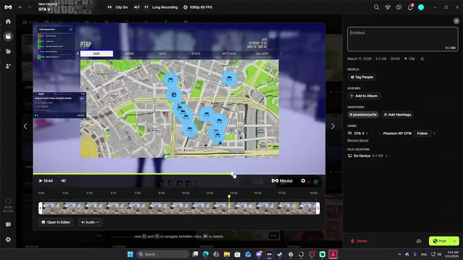Open the folders icon in the sidebar
Screen dimensions: 463x260
[8, 51]
